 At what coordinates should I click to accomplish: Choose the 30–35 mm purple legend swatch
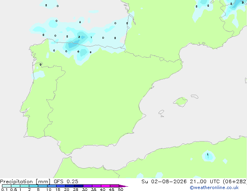point(88,186)
